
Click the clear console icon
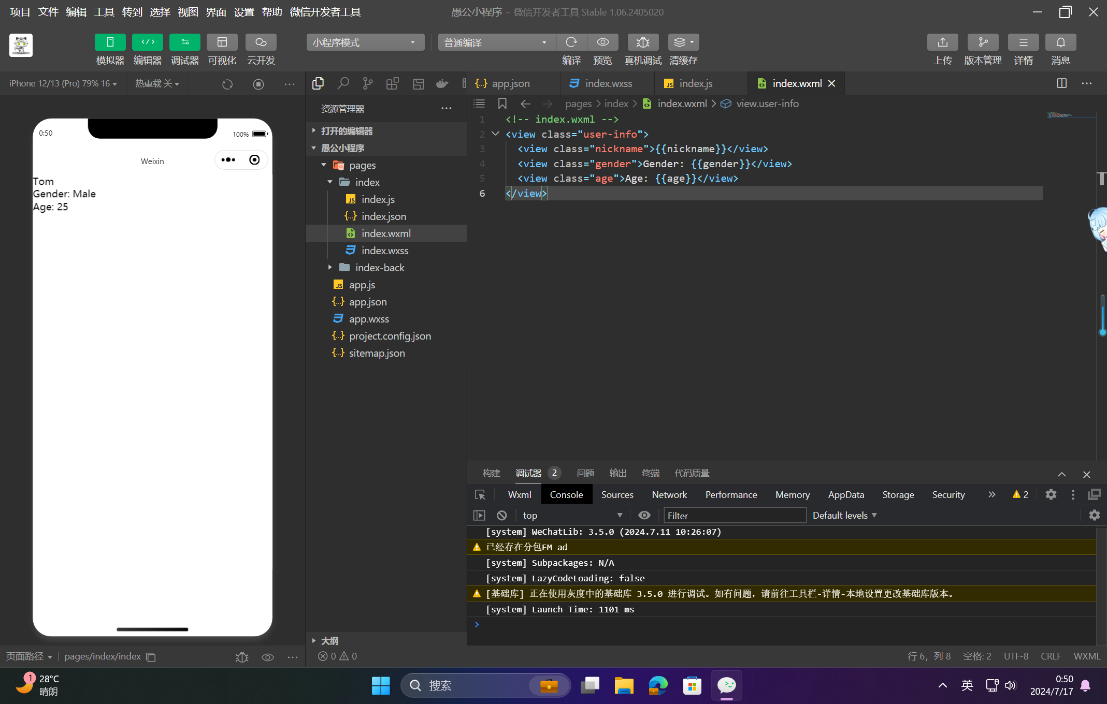[501, 516]
